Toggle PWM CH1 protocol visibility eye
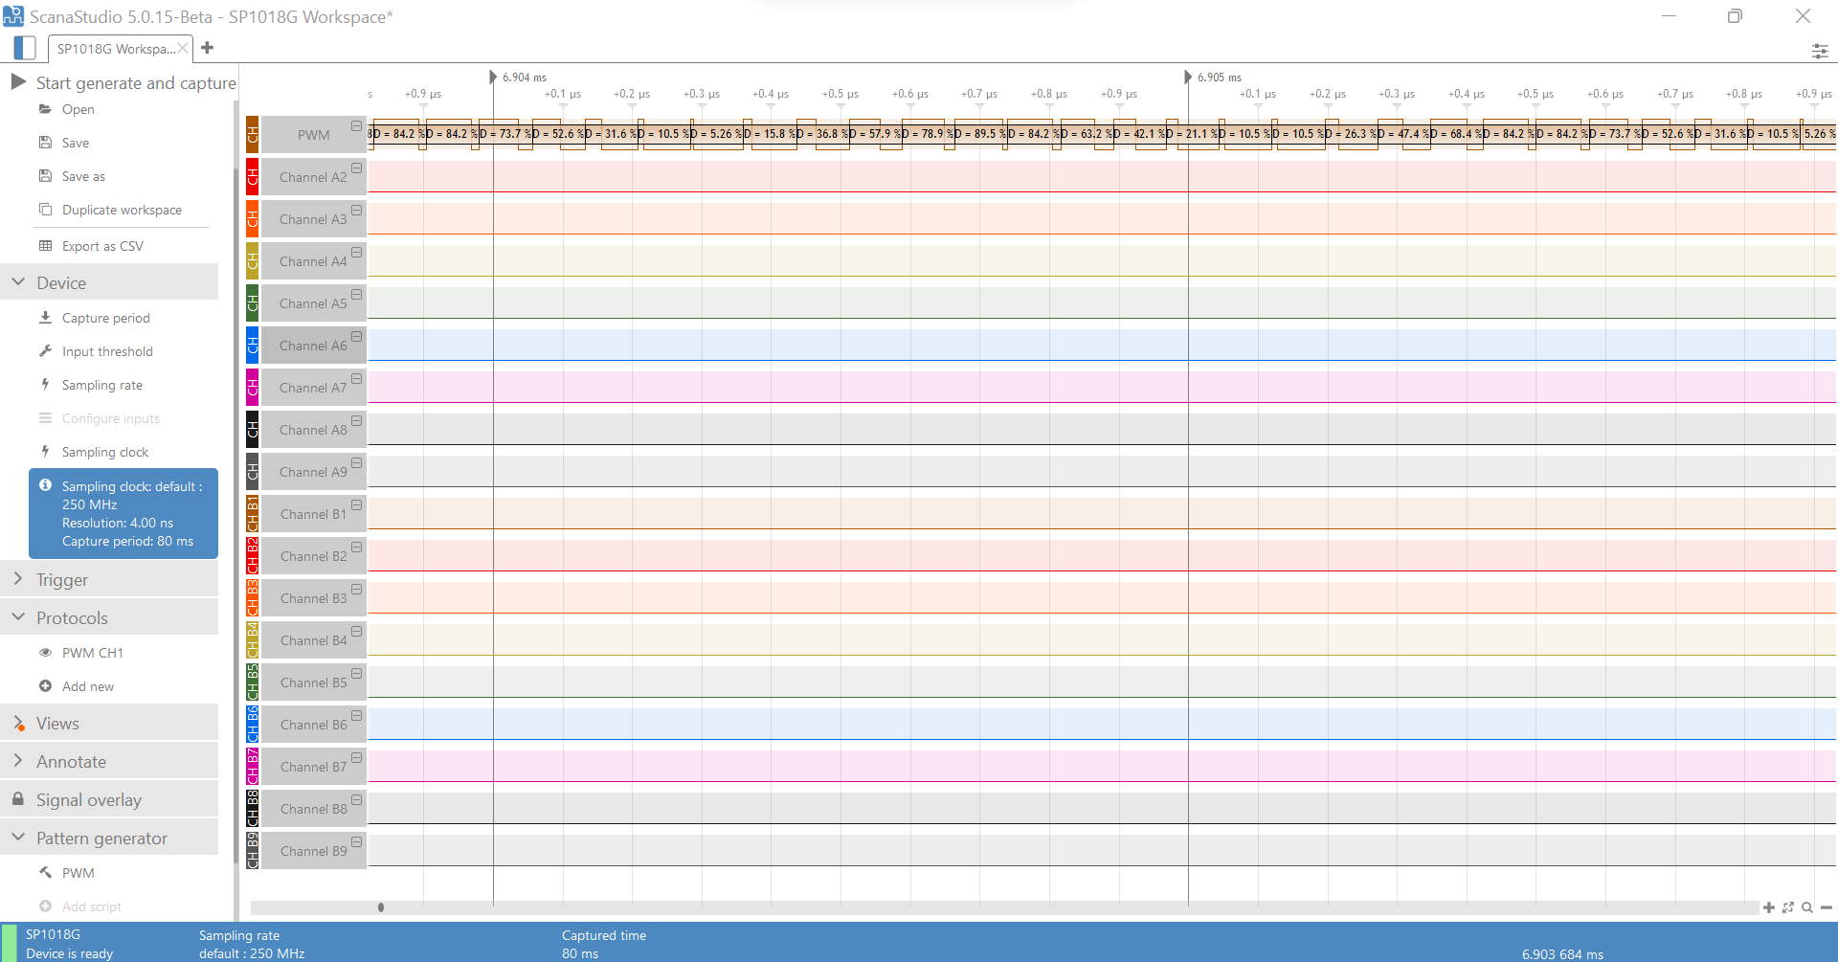Screen dimensions: 1838x962 pos(45,653)
